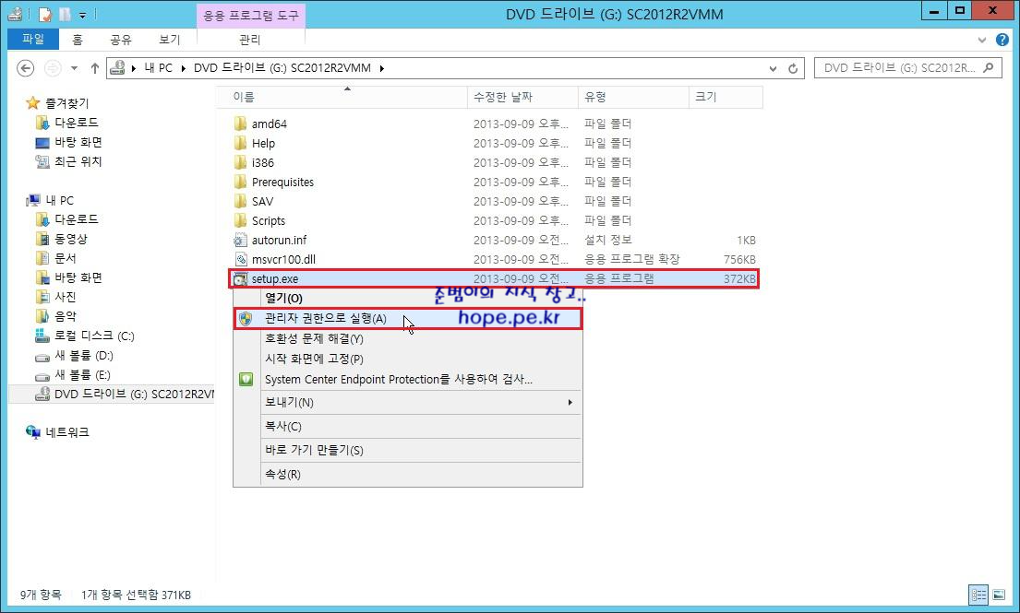Click the new folder quick access icon
The image size is (1020, 613).
65,14
